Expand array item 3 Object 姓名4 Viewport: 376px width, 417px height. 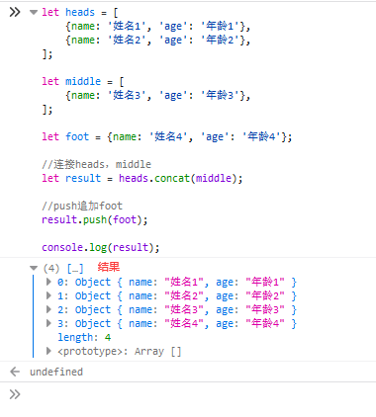pyautogui.click(x=48, y=323)
